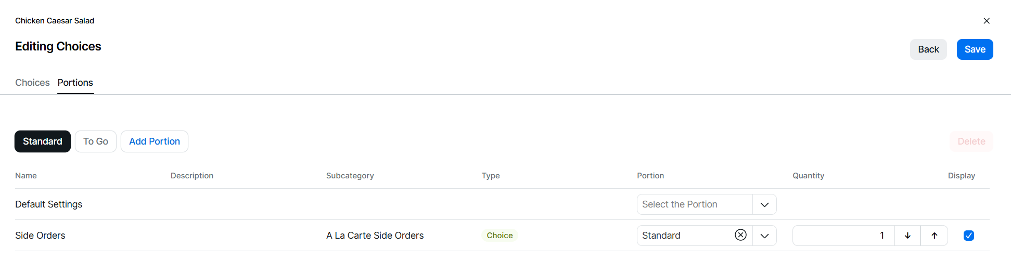Open the Side Orders portion dropdown arrow
The width and height of the screenshot is (1011, 273).
click(x=764, y=236)
